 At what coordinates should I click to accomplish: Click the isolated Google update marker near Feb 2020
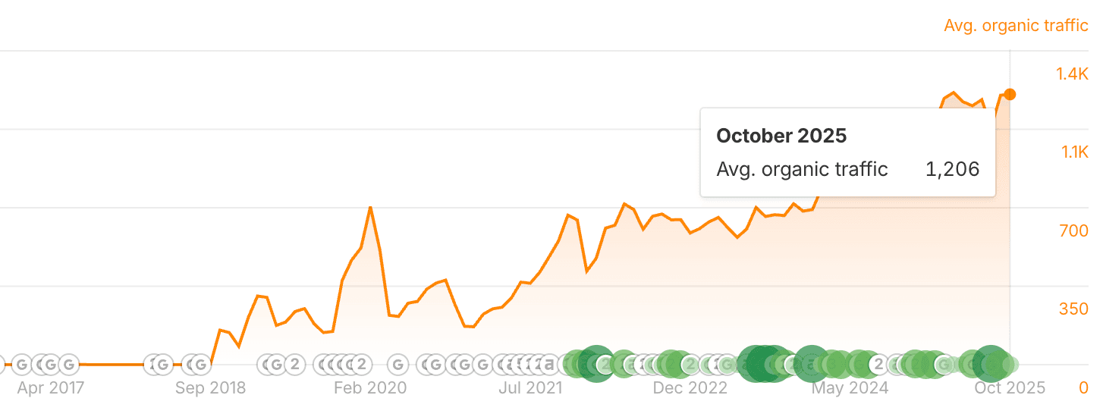coord(399,365)
